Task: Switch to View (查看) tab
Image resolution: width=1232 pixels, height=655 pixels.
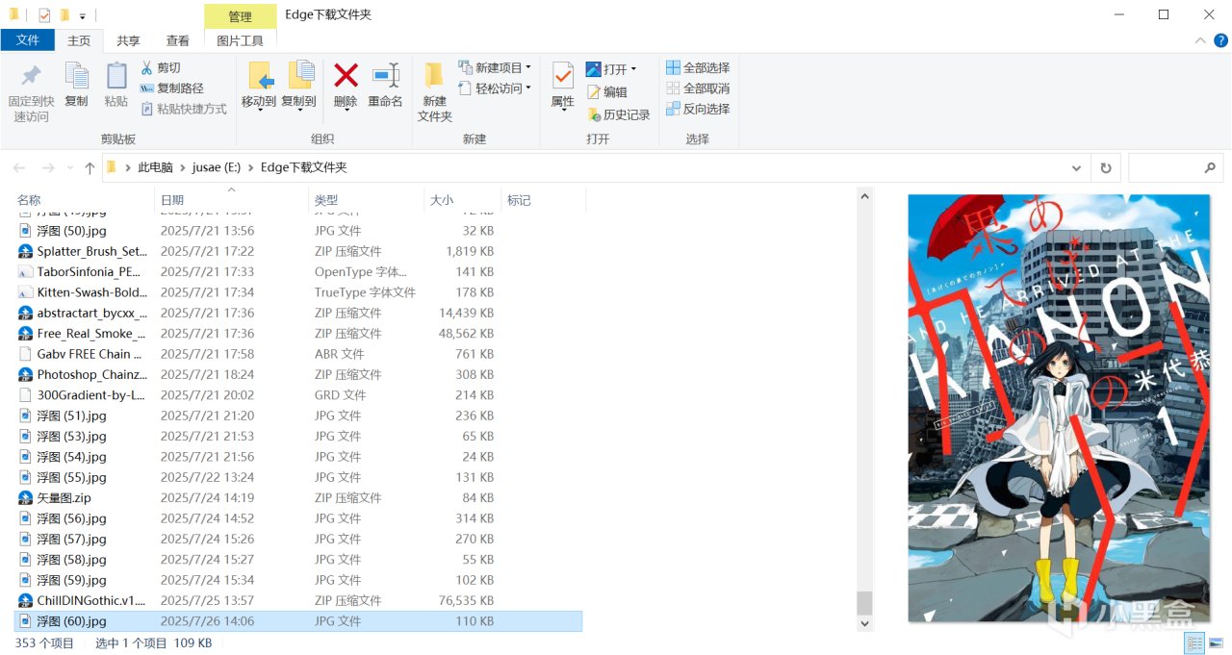Action: click(x=178, y=40)
